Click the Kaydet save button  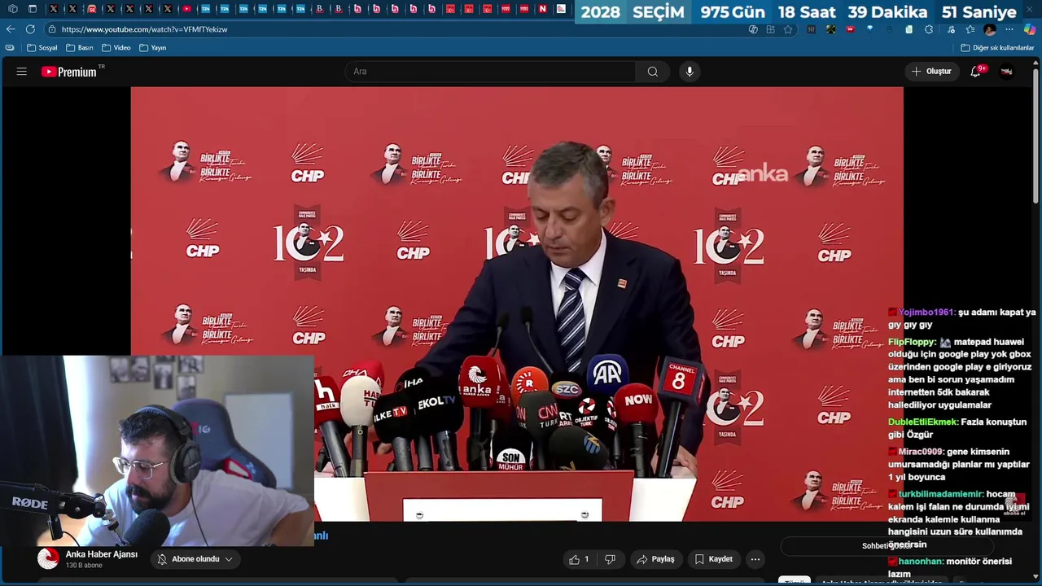[x=714, y=559]
